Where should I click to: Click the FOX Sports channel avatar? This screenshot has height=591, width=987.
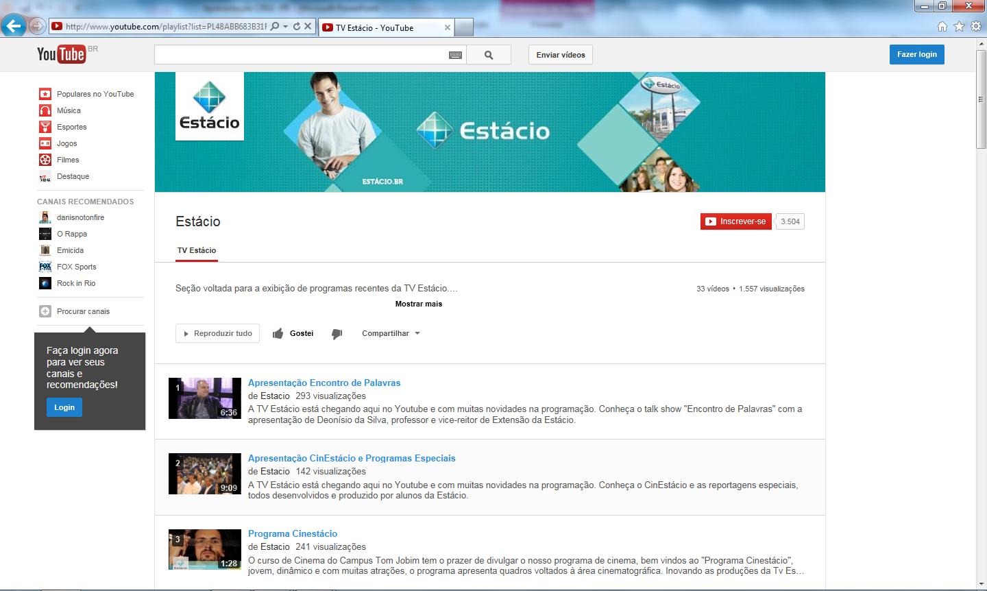(45, 267)
